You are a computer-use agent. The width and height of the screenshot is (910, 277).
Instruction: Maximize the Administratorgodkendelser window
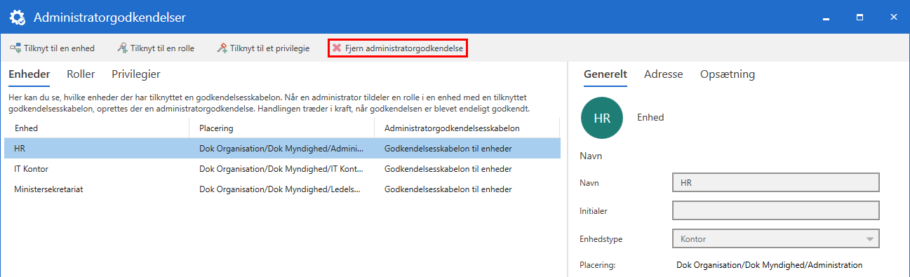click(860, 17)
